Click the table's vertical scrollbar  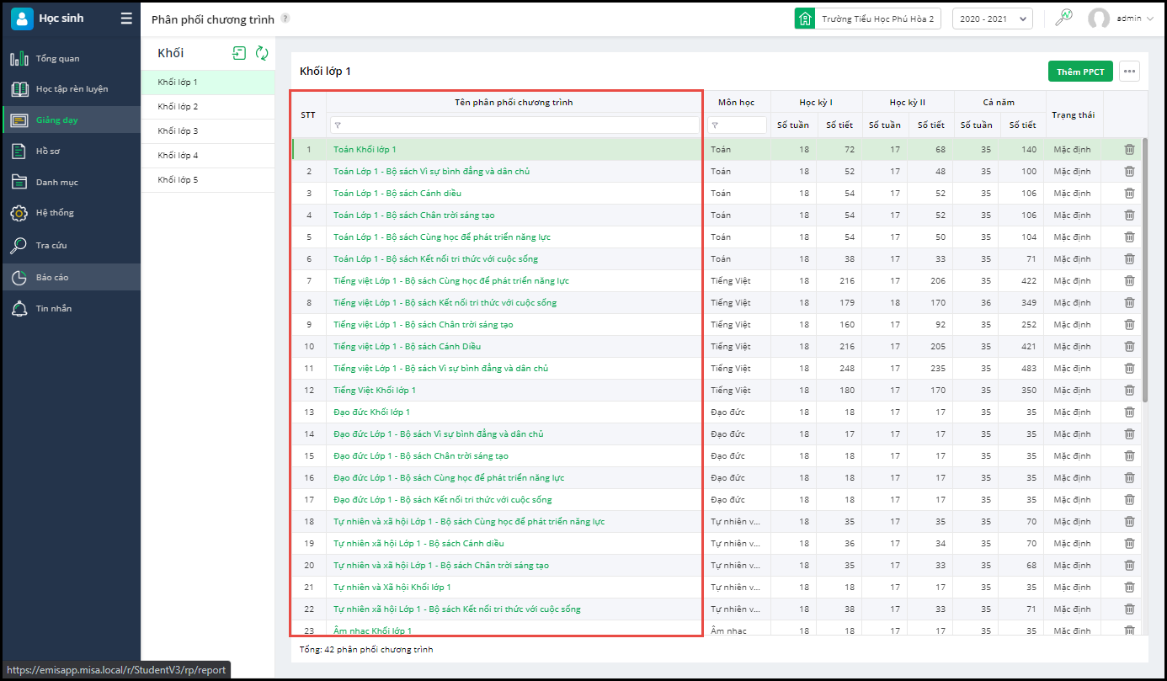pyautogui.click(x=1144, y=269)
